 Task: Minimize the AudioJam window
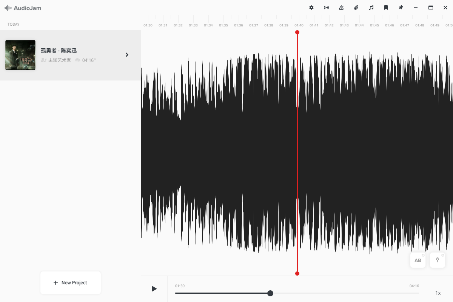pos(416,8)
